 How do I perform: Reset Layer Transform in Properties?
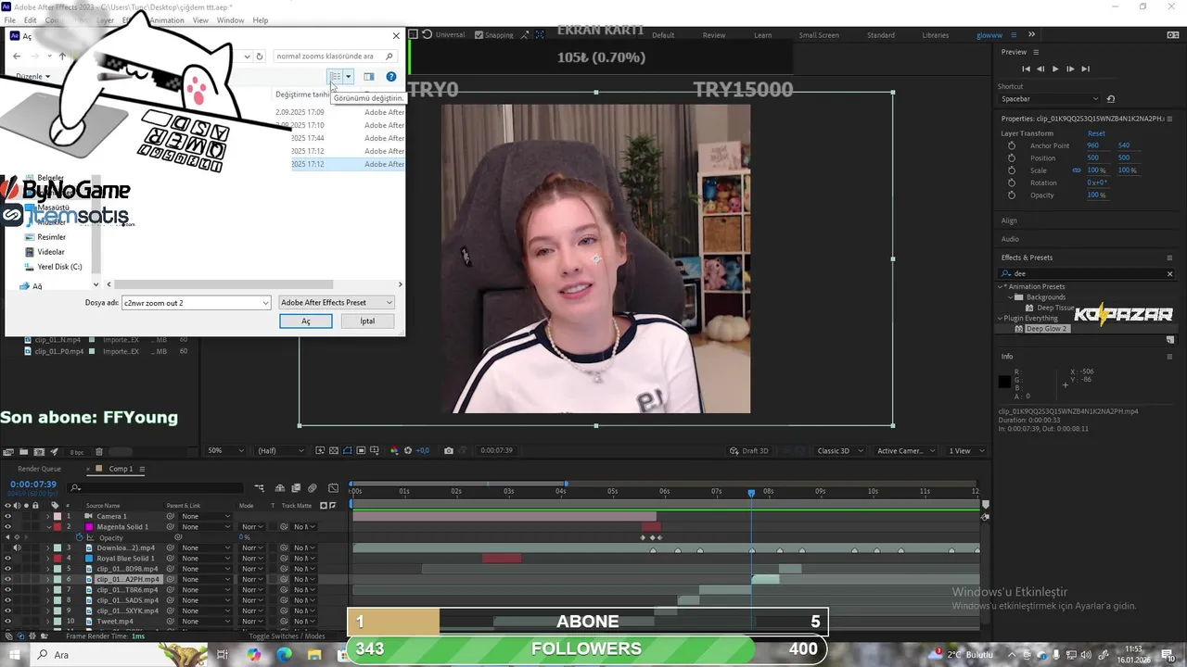(x=1096, y=133)
